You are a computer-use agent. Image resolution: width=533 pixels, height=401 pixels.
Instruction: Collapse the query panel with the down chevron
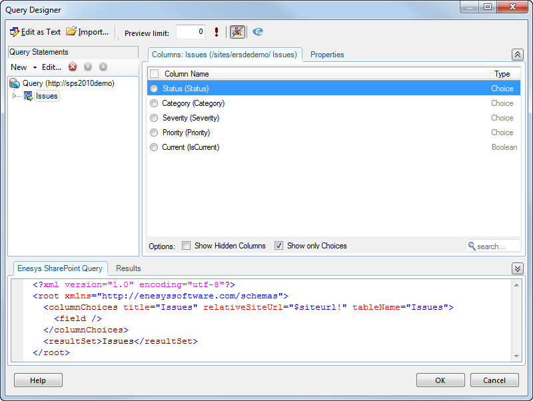[x=517, y=268]
